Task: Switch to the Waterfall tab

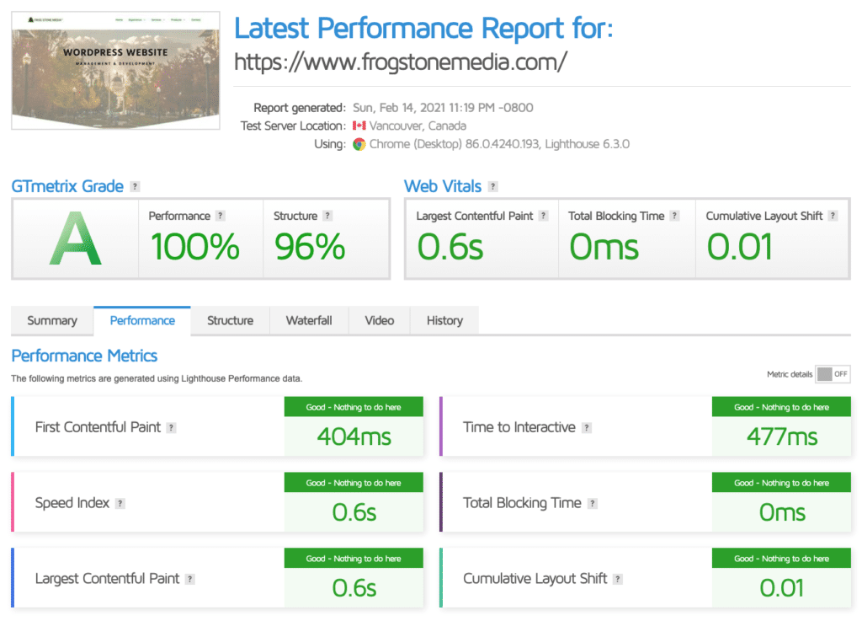Action: point(309,320)
